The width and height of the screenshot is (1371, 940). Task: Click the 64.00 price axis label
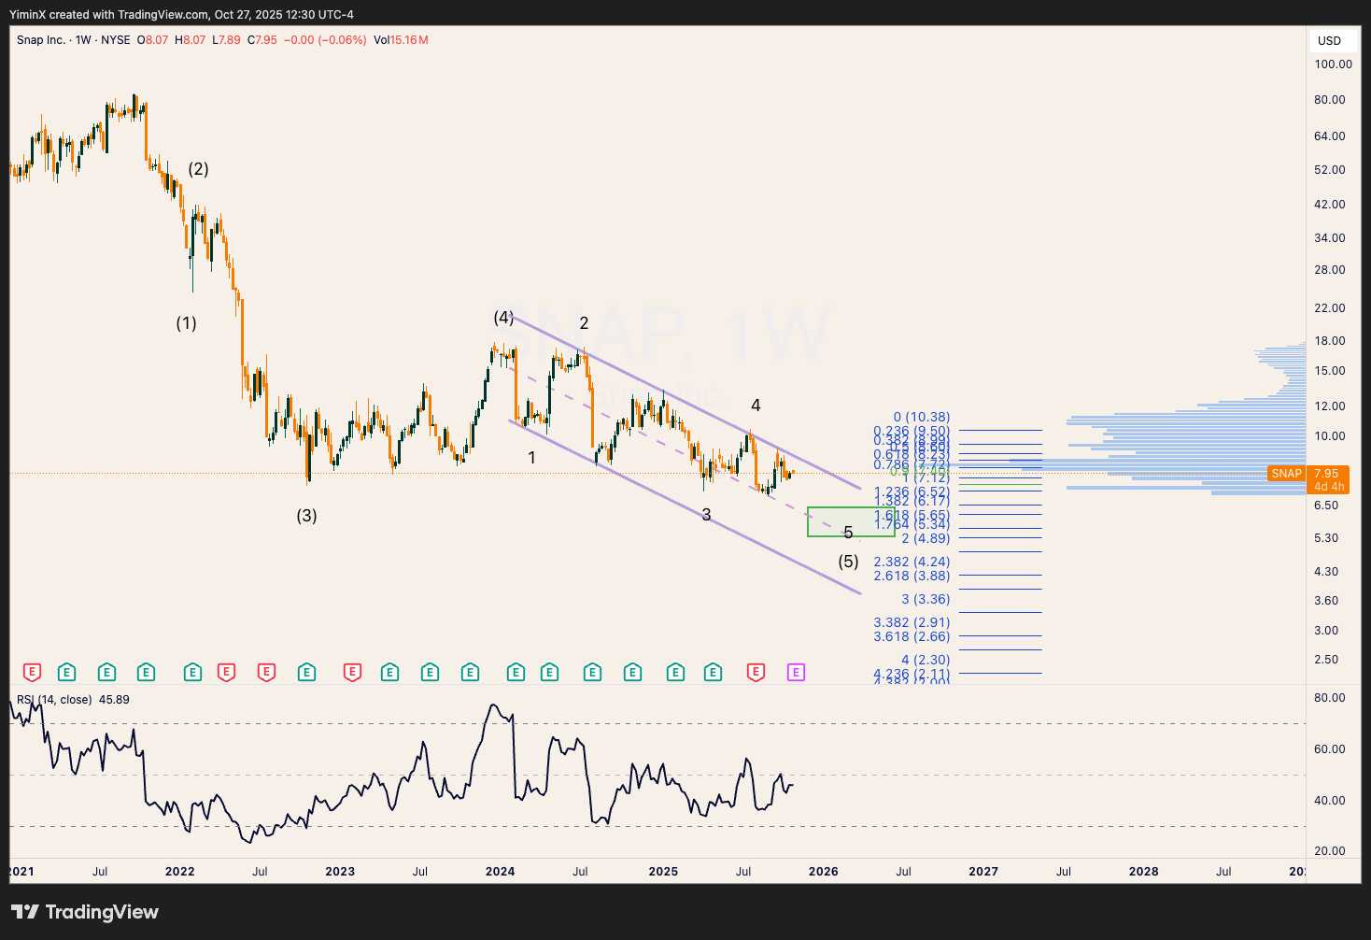click(1330, 136)
